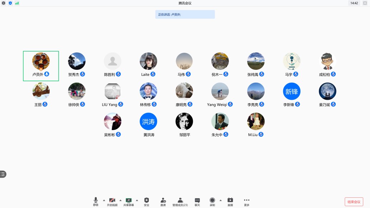This screenshot has height=208, width=370.
Task: Open 管理成员(23) member list
Action: click(180, 201)
